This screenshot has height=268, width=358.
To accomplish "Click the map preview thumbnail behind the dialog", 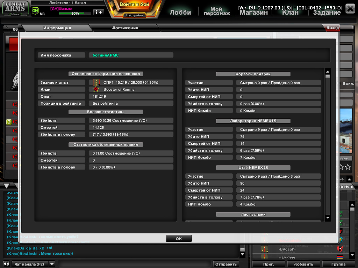I will (x=346, y=131).
